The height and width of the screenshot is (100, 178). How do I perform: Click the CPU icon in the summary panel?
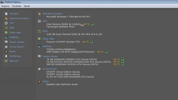39,21
